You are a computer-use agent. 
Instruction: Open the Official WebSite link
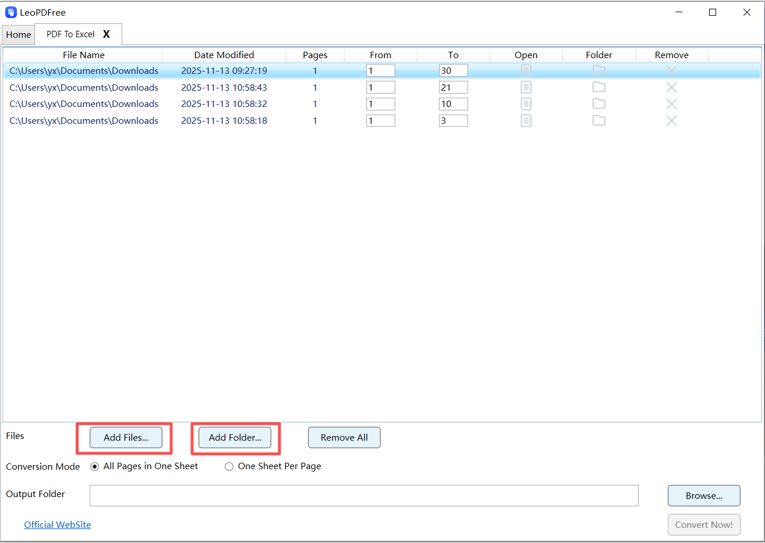click(x=57, y=524)
